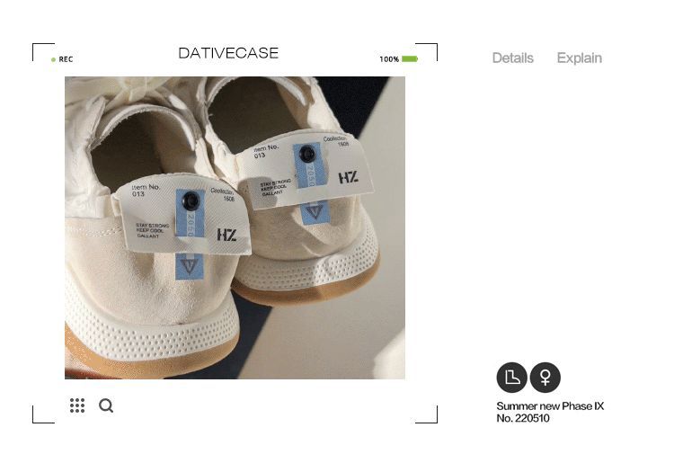Click the DATIVECASE brand title
Viewport: 674px width, 463px height.
coord(228,53)
